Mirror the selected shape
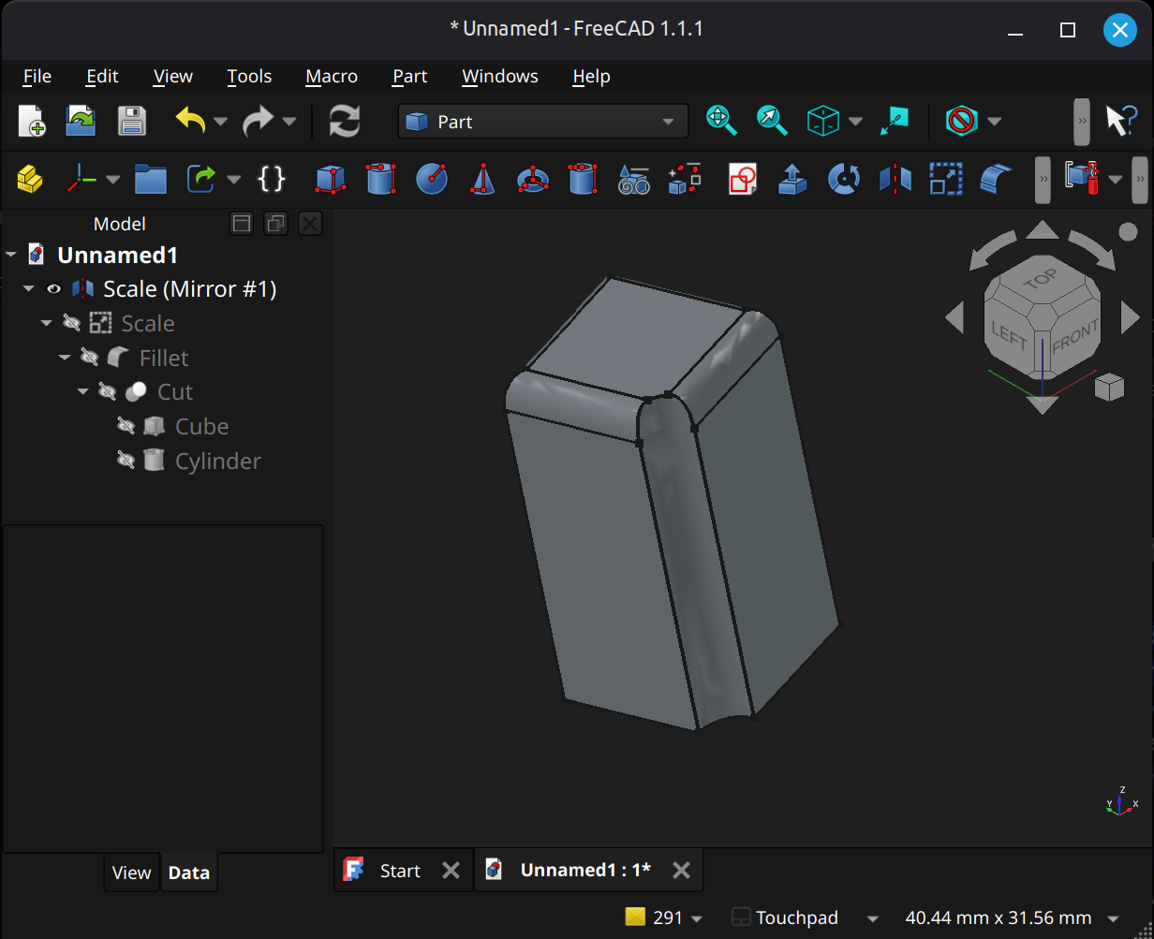This screenshot has width=1154, height=939. [x=895, y=178]
